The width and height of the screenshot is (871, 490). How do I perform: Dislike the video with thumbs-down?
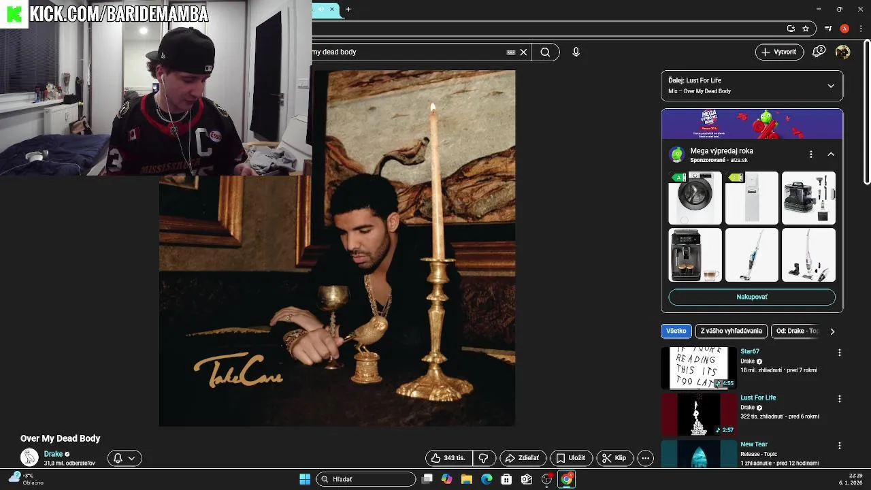(483, 458)
